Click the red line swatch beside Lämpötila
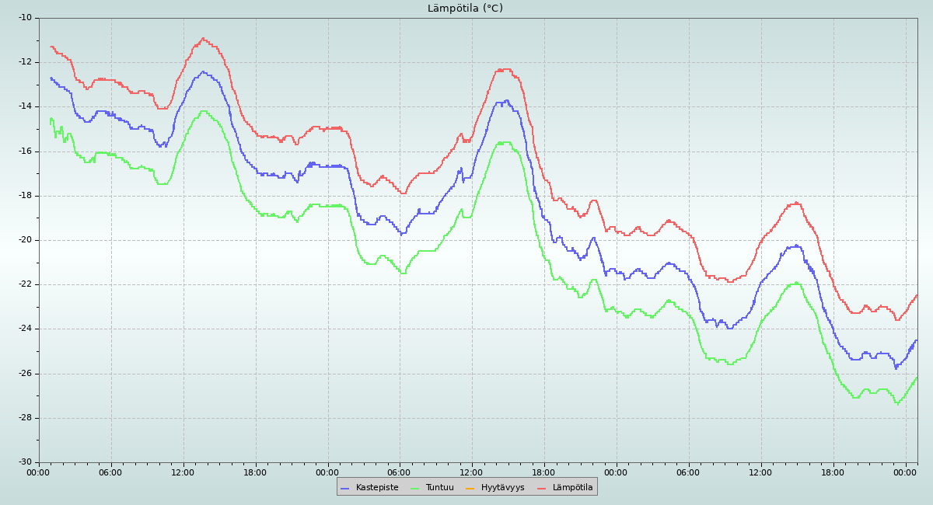This screenshot has width=933, height=505. (x=542, y=487)
